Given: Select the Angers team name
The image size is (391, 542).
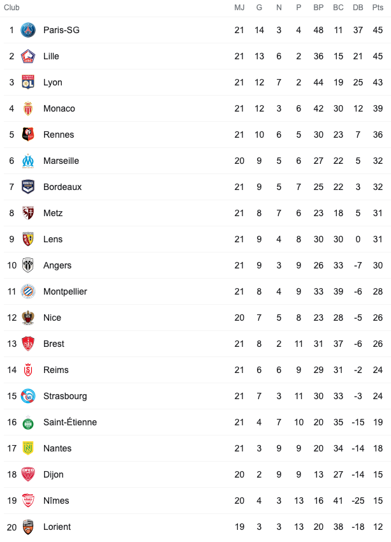Looking at the screenshot, I should pyautogui.click(x=57, y=265).
